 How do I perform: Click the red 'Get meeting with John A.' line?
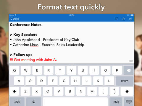click(x=33, y=60)
